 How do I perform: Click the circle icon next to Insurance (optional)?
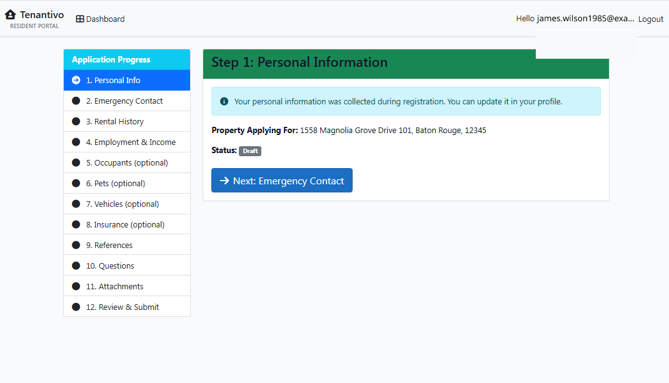[76, 224]
